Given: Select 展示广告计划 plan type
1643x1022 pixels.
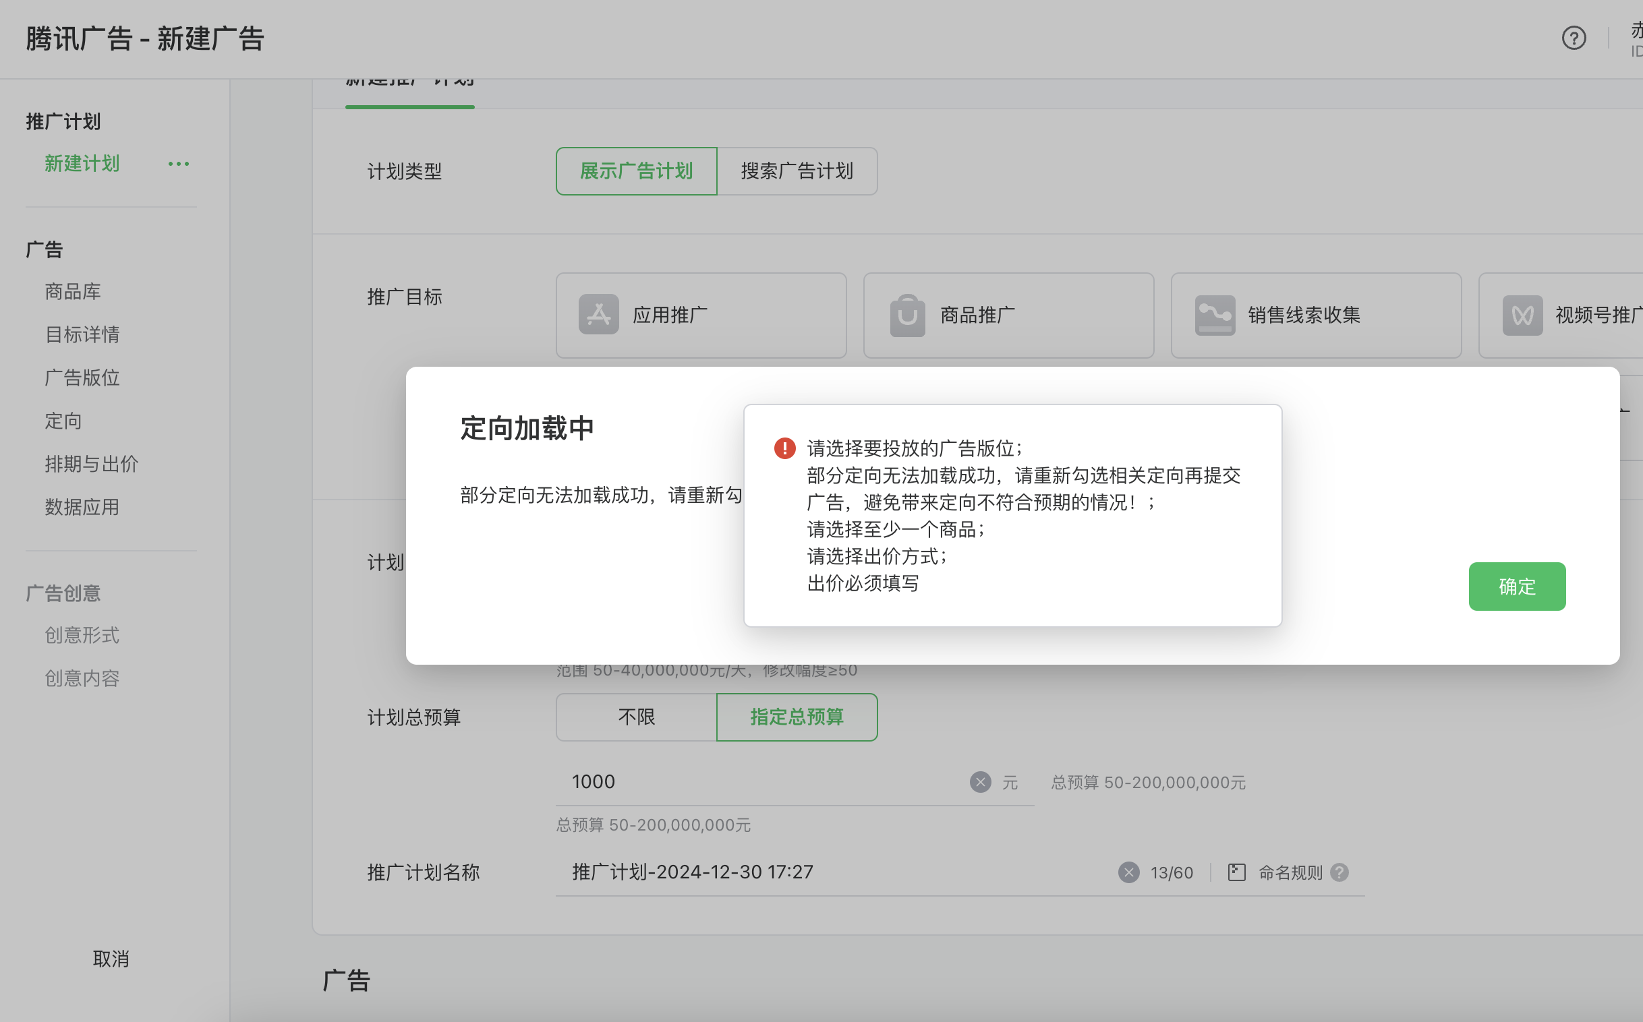Looking at the screenshot, I should coord(635,171).
